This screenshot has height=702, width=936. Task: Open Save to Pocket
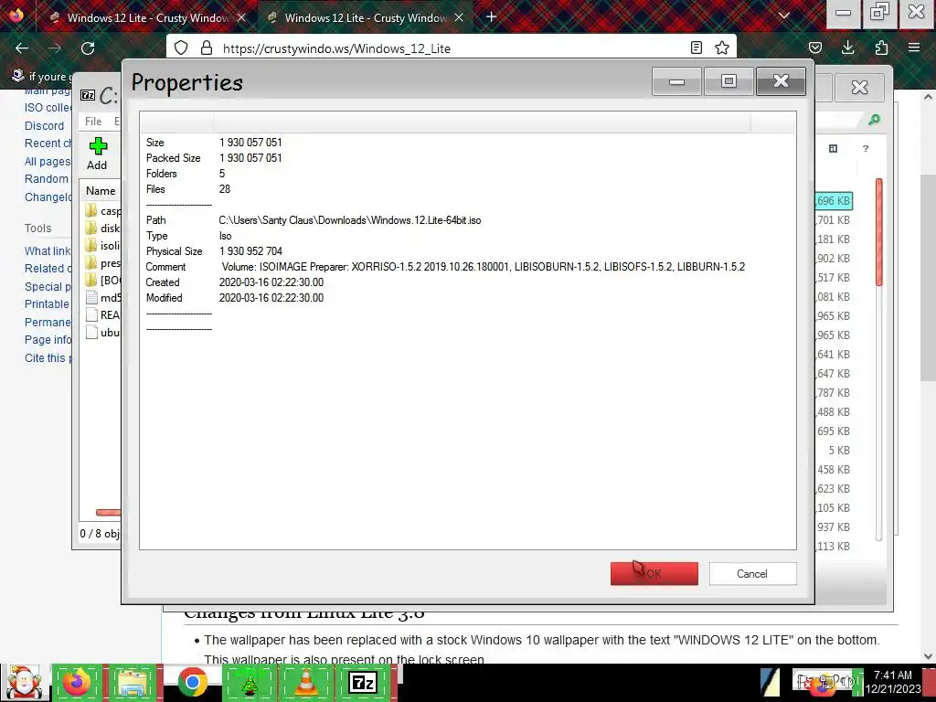[x=814, y=48]
